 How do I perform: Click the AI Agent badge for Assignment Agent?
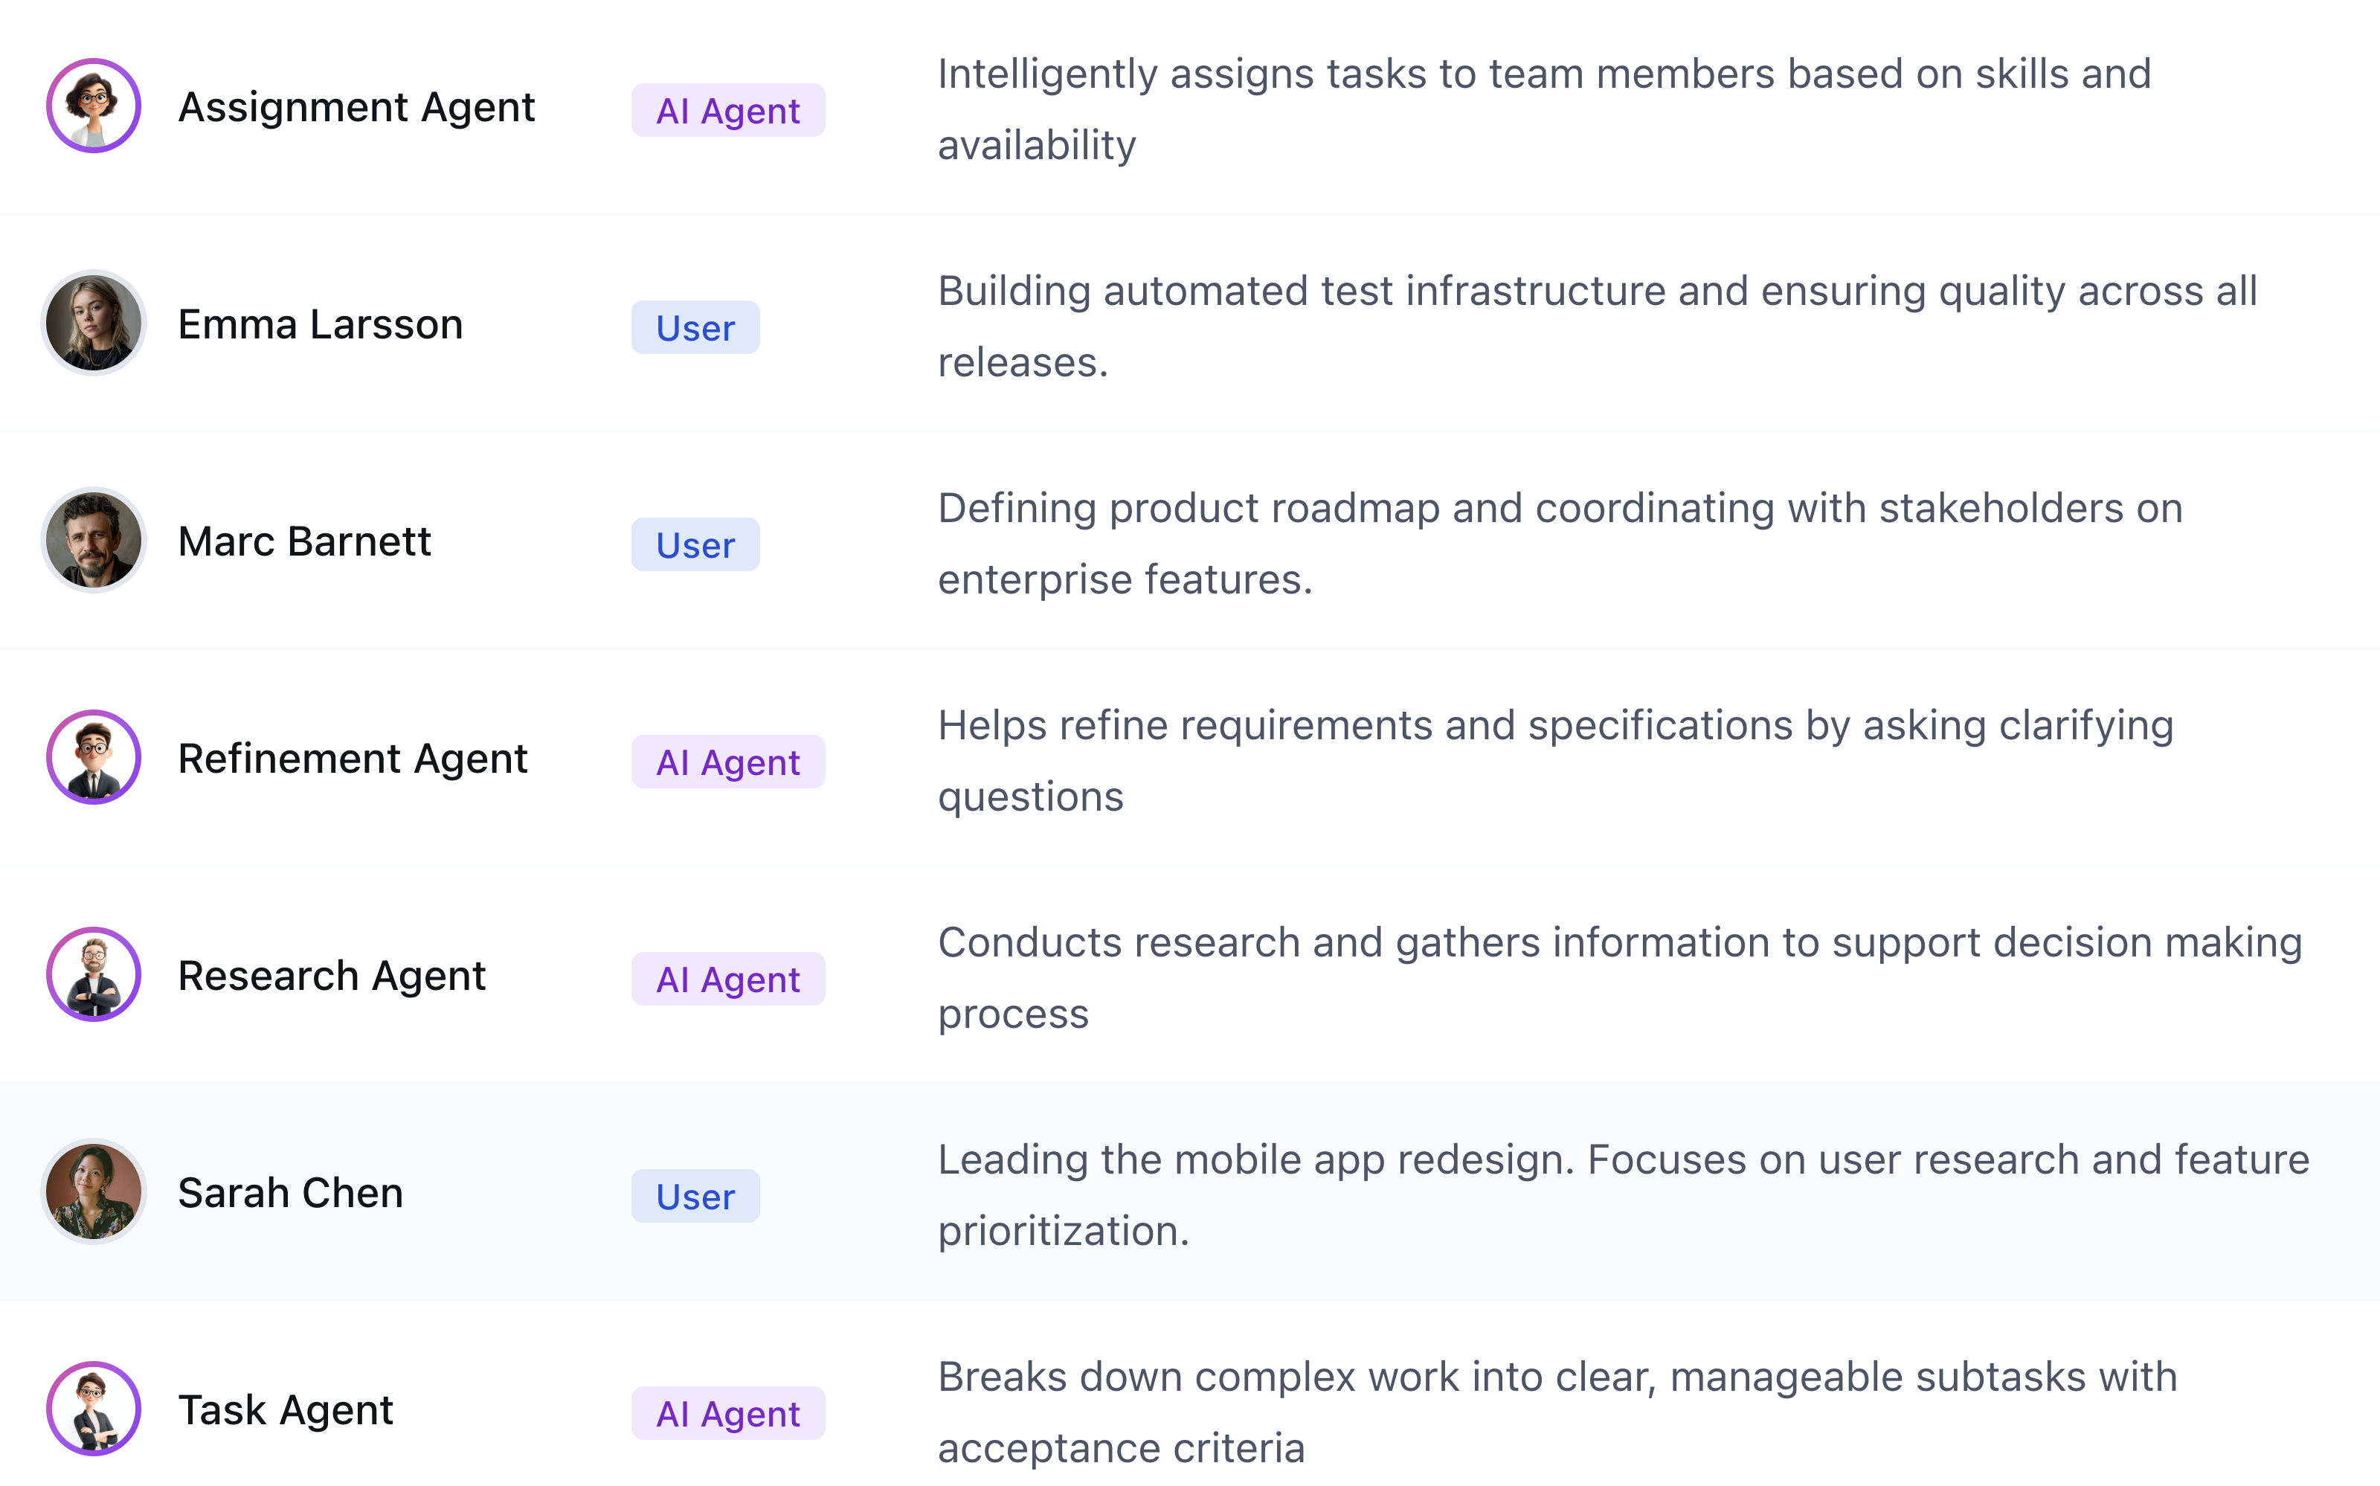pos(727,111)
